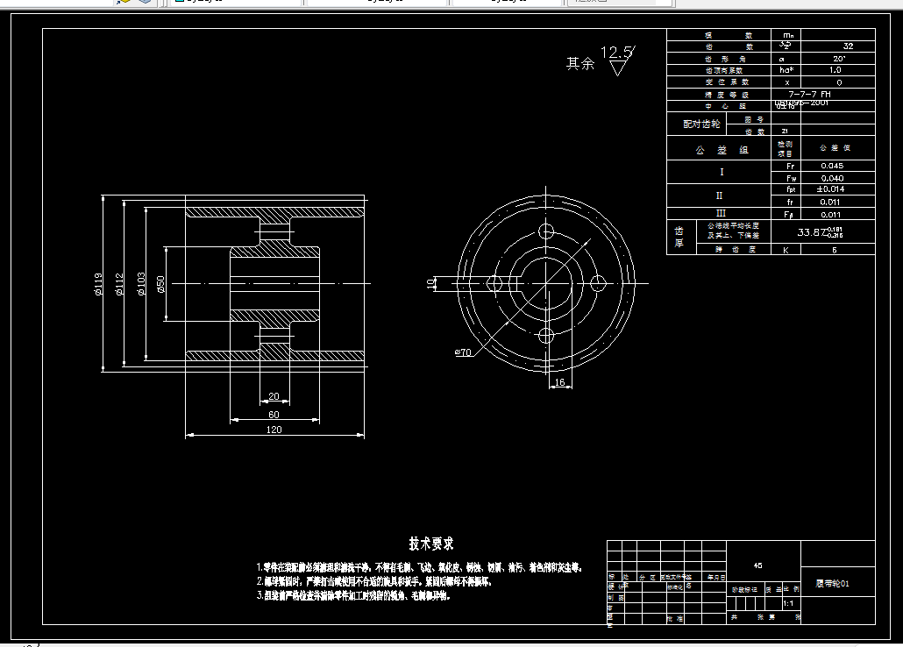
Task: Select the ø70 leader label
Action: pos(462,352)
